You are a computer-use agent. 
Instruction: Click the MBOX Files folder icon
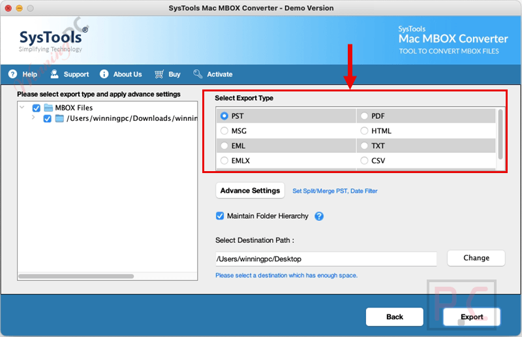[48, 108]
